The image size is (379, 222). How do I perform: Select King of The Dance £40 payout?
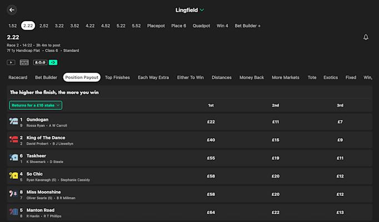coord(211,140)
